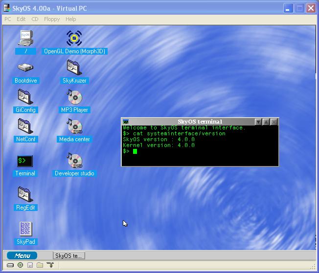Image resolution: width=319 pixels, height=273 pixels.
Task: Open the PC menu
Action: tap(8, 19)
